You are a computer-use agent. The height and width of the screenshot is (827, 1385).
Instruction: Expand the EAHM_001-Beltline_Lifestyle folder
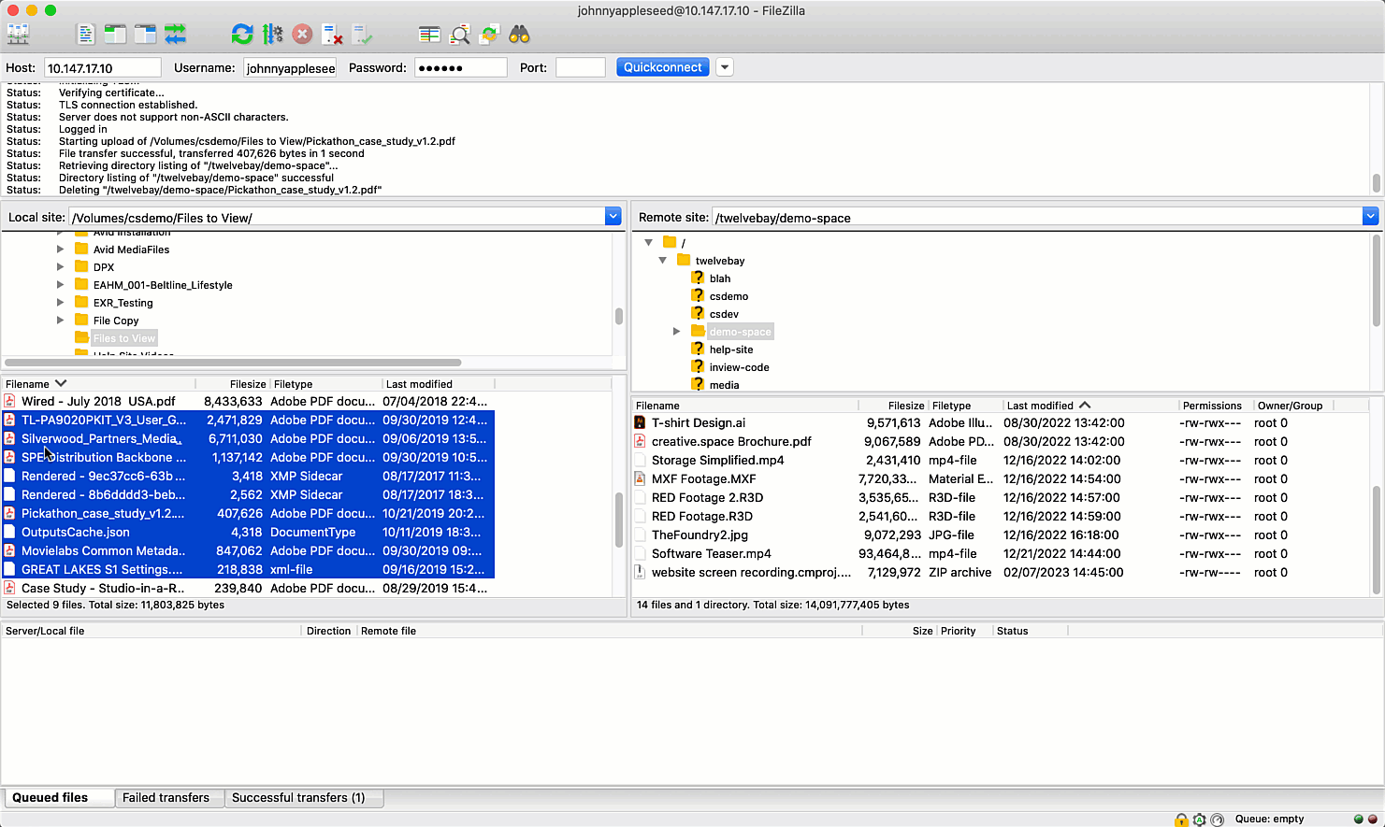(60, 285)
